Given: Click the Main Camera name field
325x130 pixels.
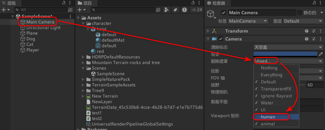Looking at the screenshot, I should click(x=262, y=13).
